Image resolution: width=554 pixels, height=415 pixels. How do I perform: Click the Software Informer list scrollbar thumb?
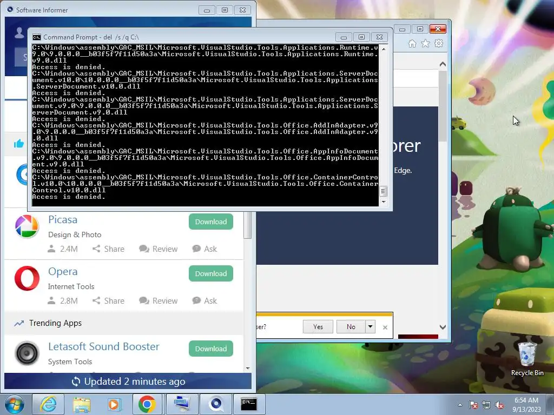click(248, 225)
